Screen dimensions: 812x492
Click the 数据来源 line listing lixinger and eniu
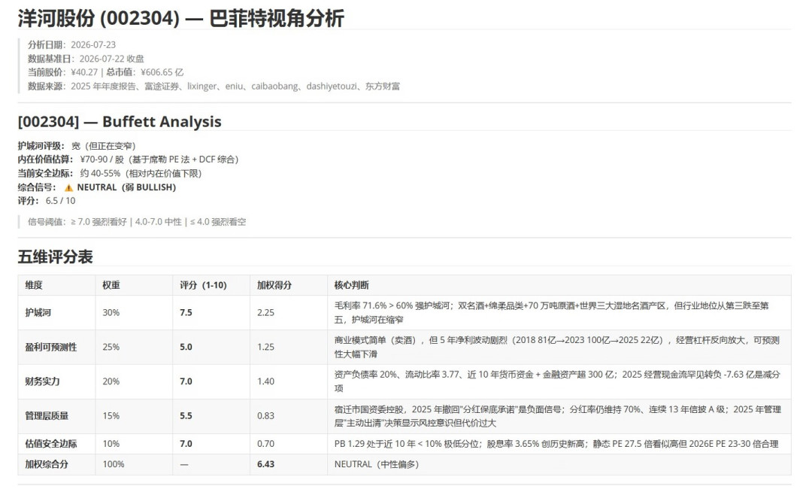pyautogui.click(x=214, y=87)
